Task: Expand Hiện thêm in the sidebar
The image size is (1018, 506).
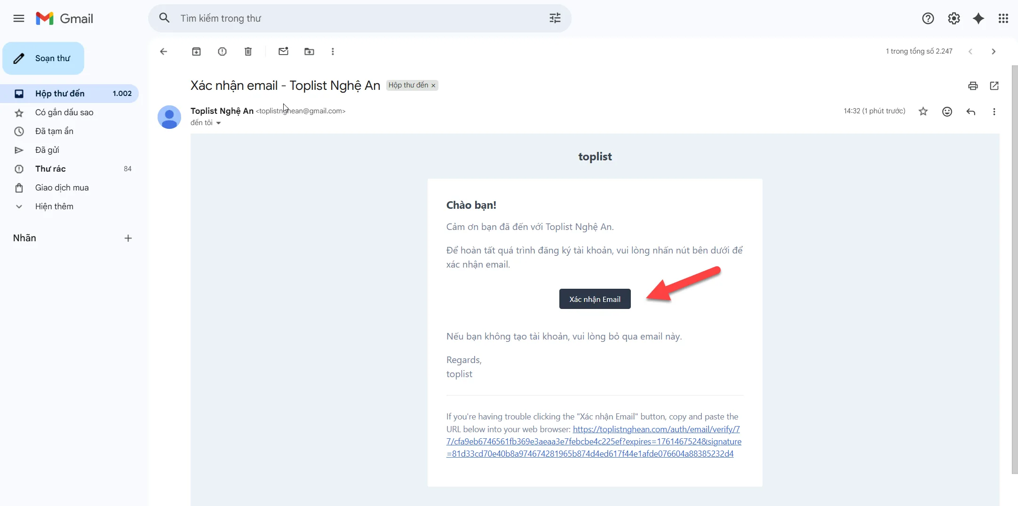Action: (x=54, y=206)
